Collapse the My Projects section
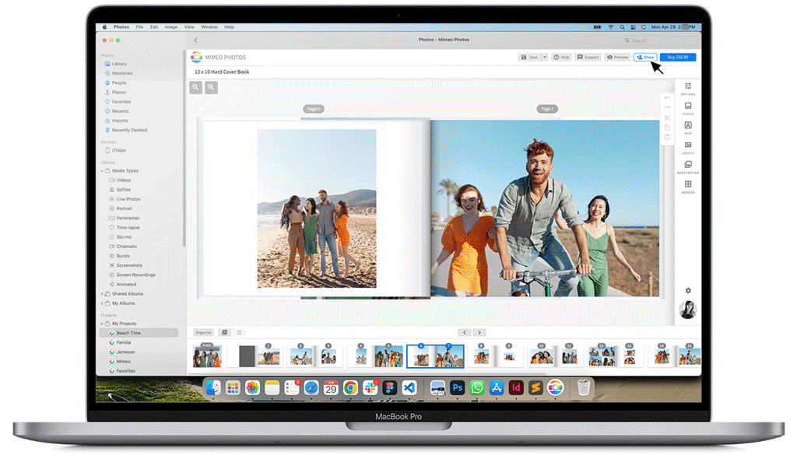 tap(102, 324)
